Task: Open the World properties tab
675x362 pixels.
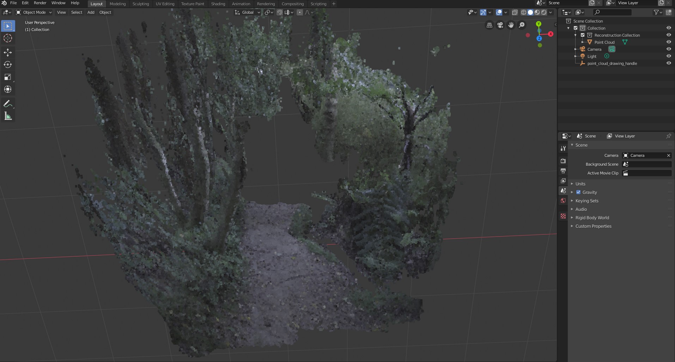Action: 563,201
